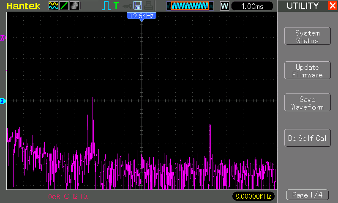Click the cyan channel 2 ground marker
The image size is (338, 203).
(3, 101)
